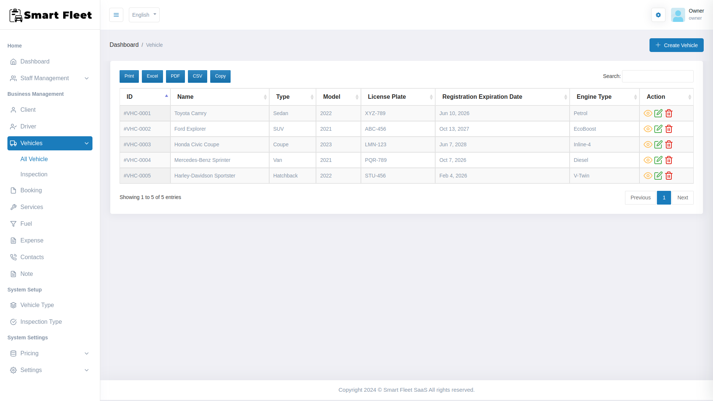Click trash icon for Harley-Davidson Sportster

(x=669, y=176)
